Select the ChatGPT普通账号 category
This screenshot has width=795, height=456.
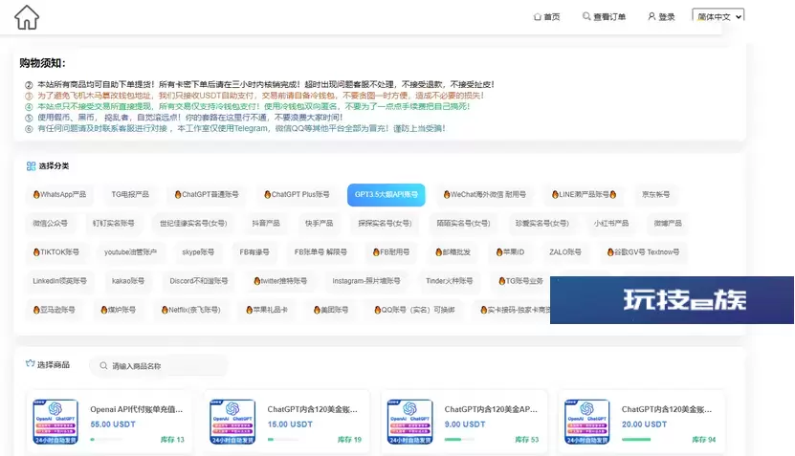[207, 195]
